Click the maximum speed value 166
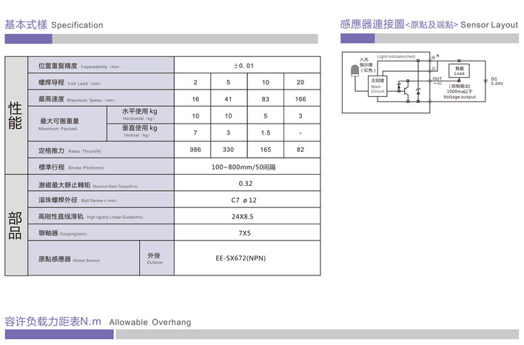Image resolution: width=524 pixels, height=345 pixels. (x=300, y=99)
